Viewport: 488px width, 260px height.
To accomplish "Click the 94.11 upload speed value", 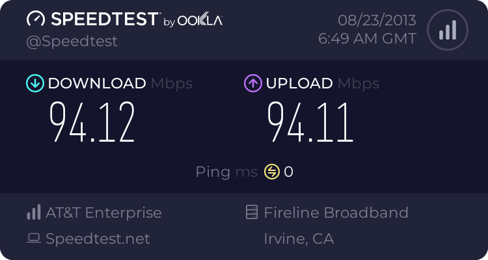I will point(310,122).
